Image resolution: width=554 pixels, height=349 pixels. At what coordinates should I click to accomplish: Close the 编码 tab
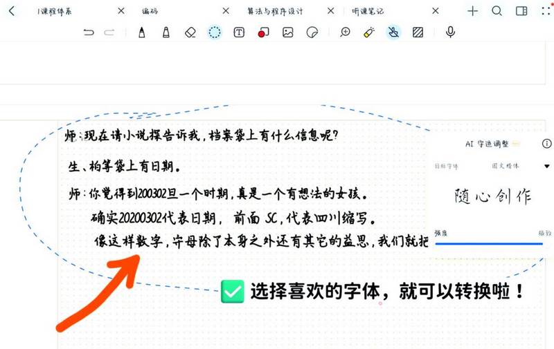226,11
